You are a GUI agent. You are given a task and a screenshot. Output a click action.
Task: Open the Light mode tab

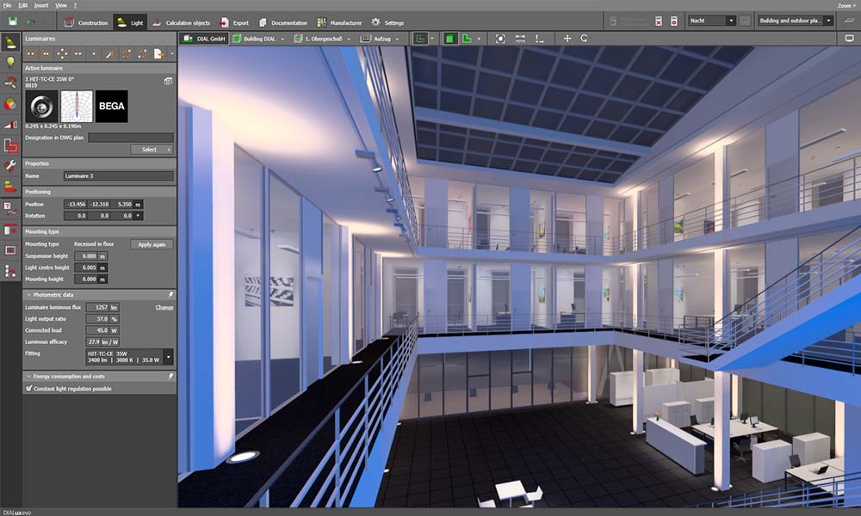pyautogui.click(x=130, y=22)
